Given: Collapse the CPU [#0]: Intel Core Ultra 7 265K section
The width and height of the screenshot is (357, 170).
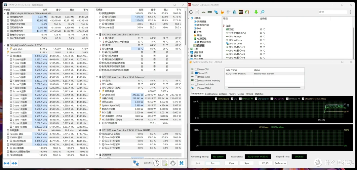Looking at the screenshot, I should pos(5,45).
